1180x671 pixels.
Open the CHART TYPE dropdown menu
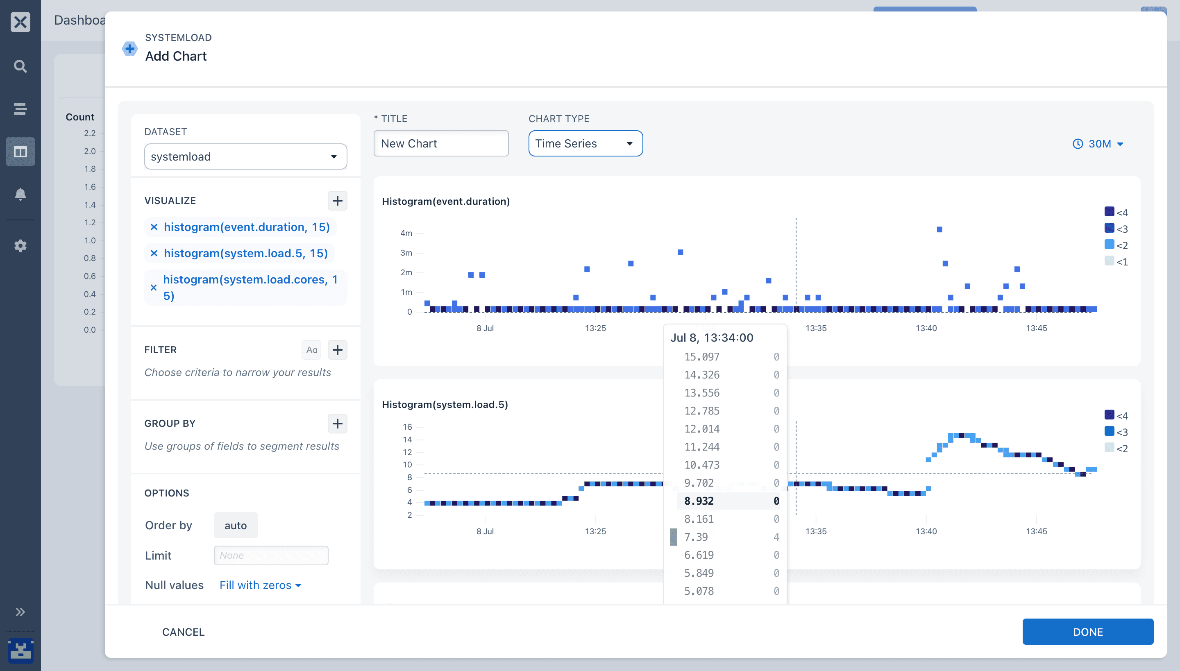[x=583, y=143]
